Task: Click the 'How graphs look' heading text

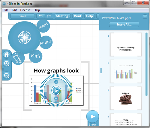Action: (x=56, y=71)
